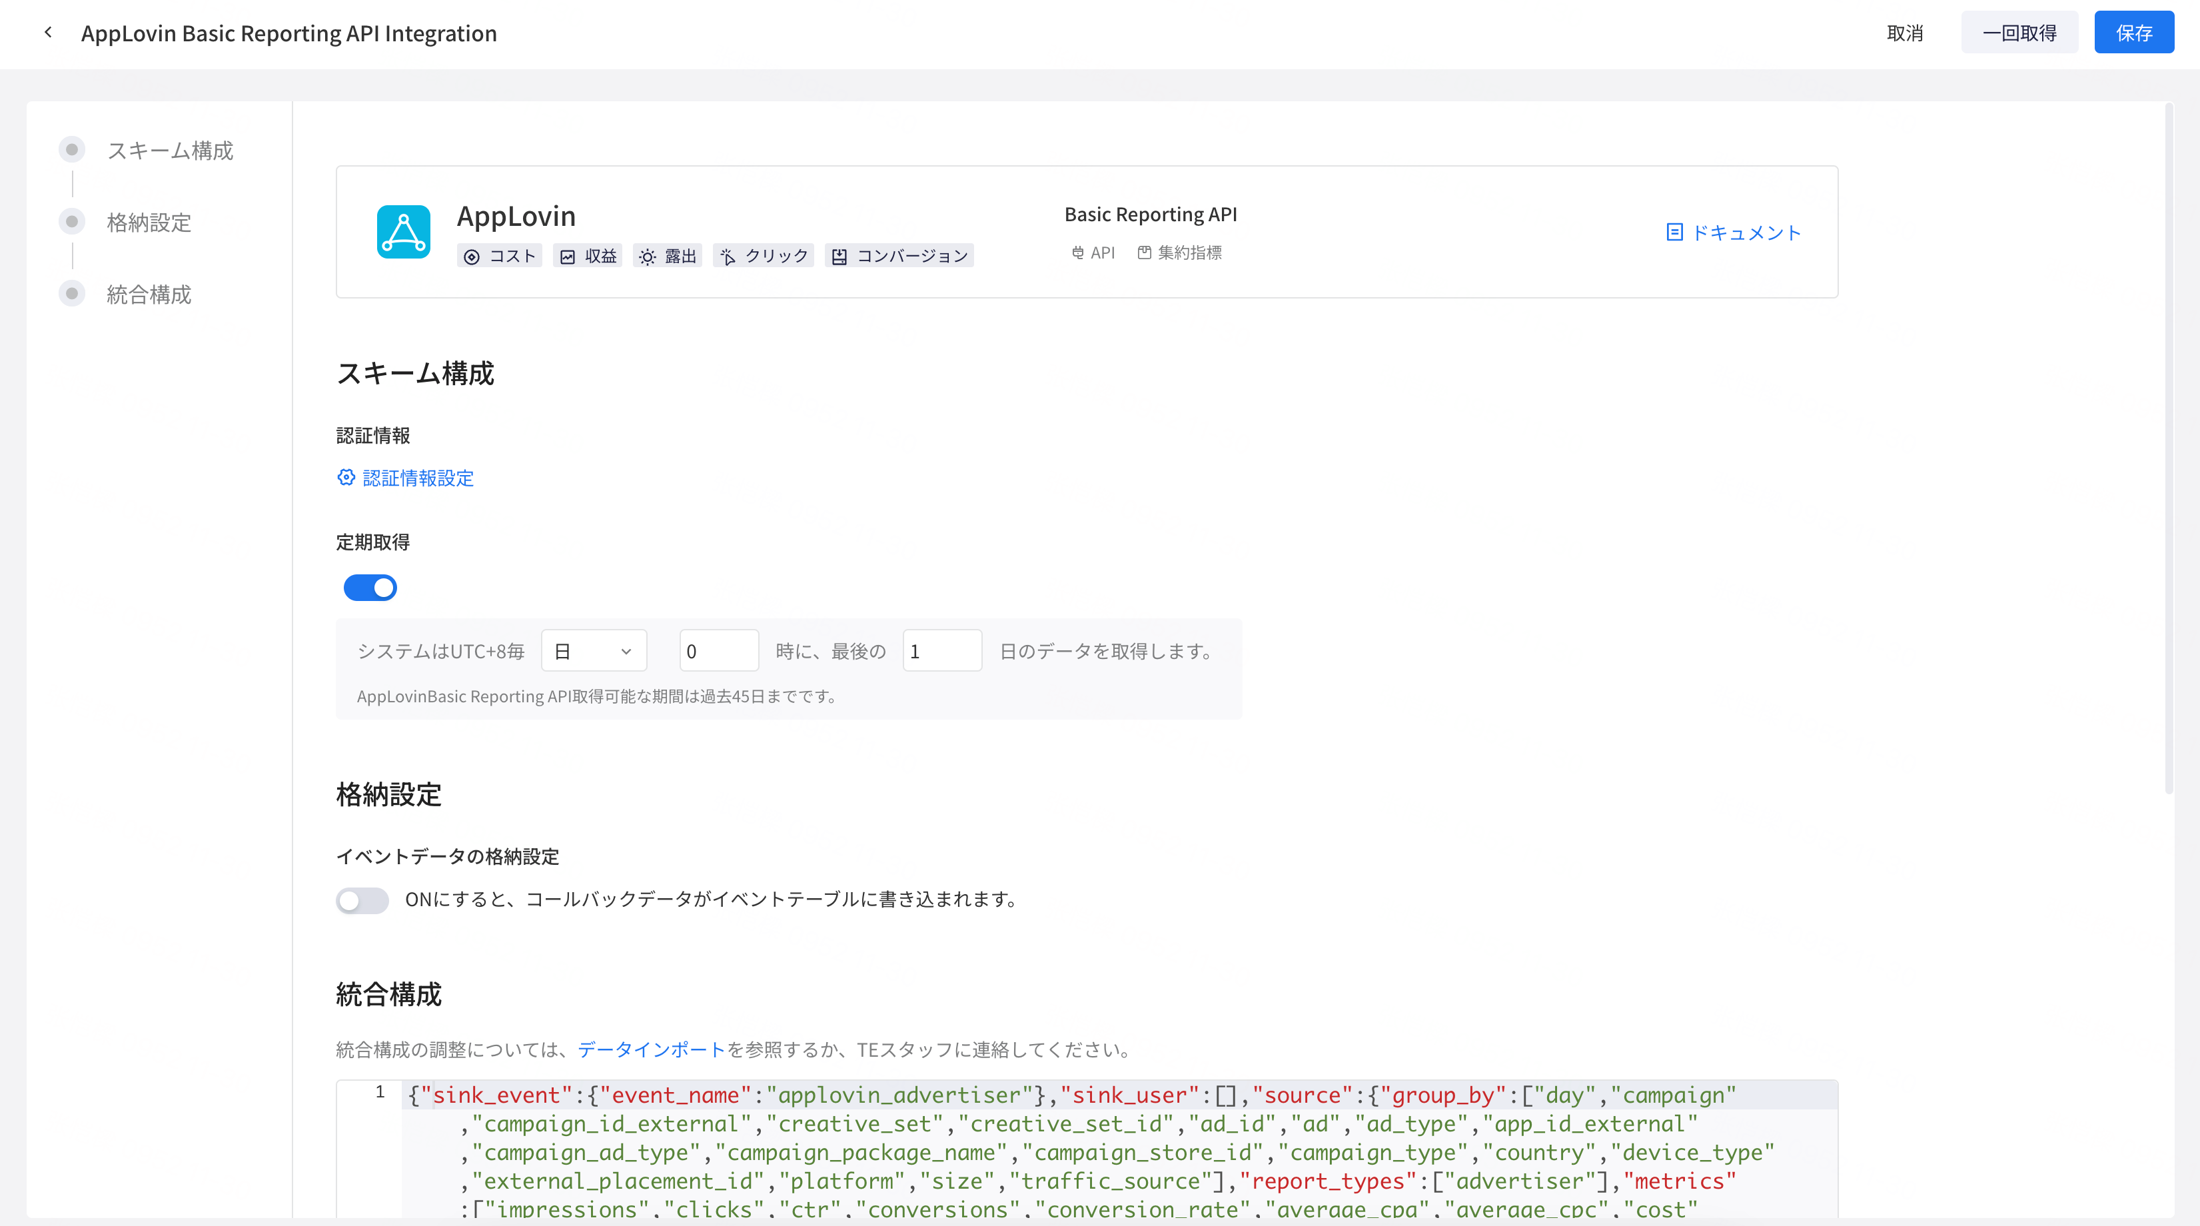2200x1226 pixels.
Task: Click the コスト cost tag icon
Action: click(472, 257)
